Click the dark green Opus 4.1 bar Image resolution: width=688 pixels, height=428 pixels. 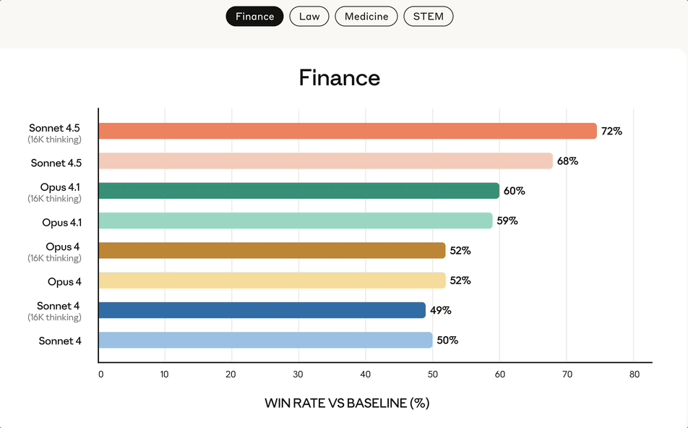tap(298, 191)
